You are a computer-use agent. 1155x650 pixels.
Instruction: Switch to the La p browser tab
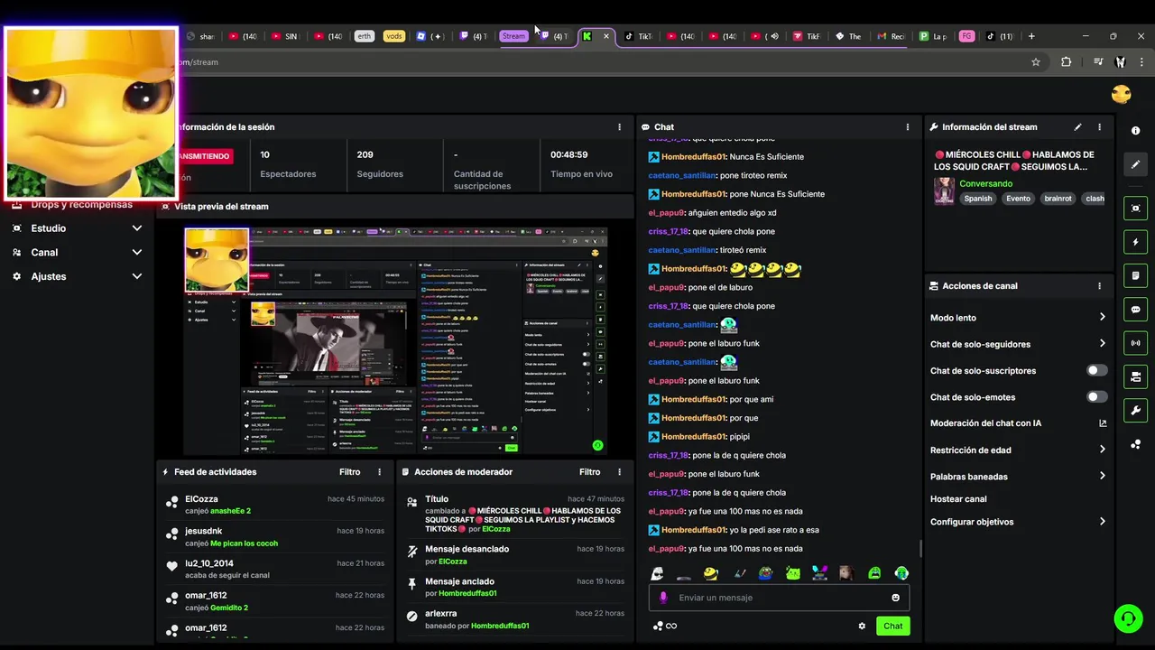click(x=933, y=36)
